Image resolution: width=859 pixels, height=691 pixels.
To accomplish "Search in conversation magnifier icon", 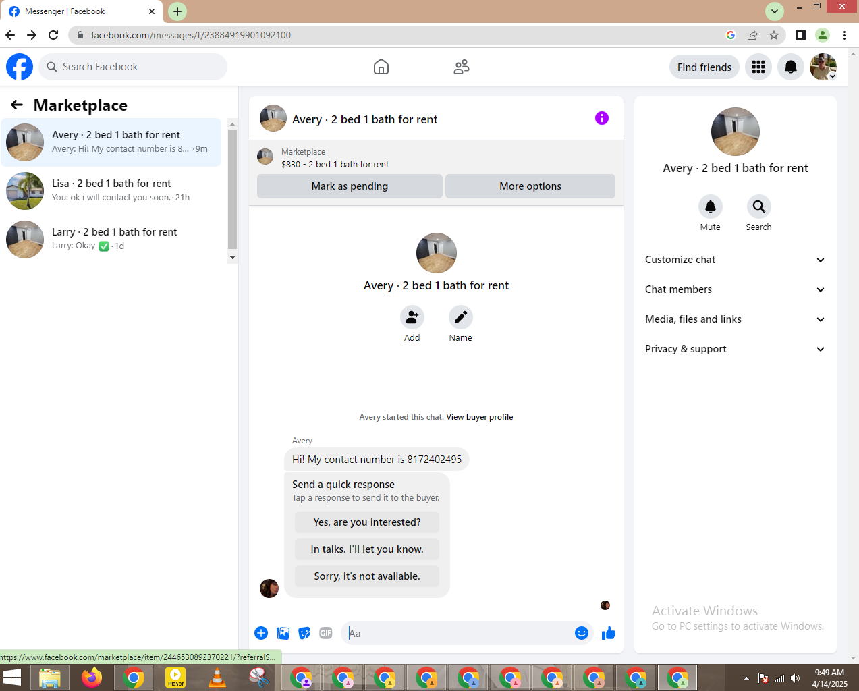I will (759, 206).
